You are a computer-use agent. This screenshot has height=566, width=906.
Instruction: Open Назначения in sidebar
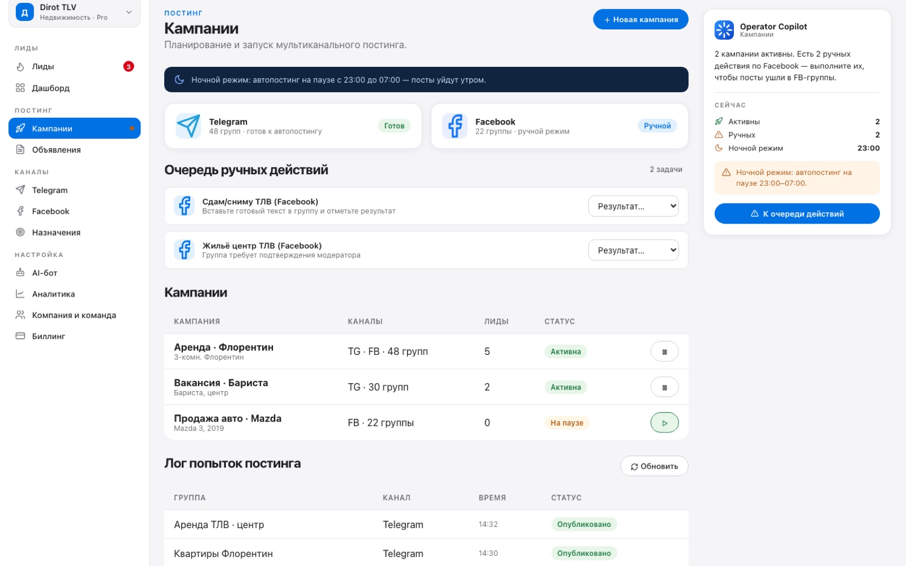74,232
